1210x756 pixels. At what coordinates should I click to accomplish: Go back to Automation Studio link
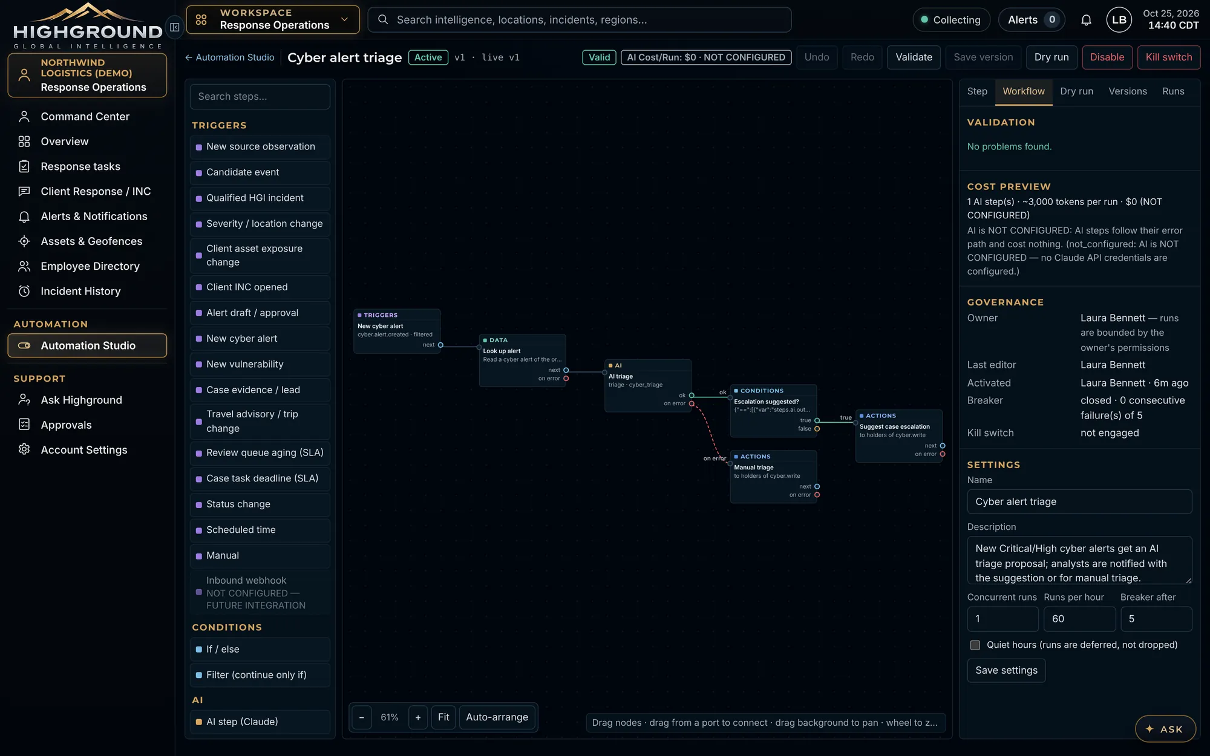point(229,57)
